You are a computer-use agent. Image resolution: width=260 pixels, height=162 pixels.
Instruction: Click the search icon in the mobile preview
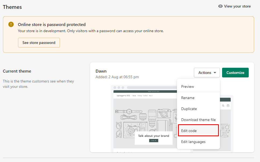coord(223,106)
